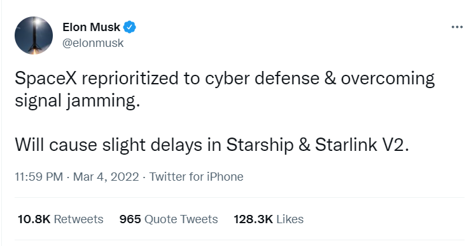
Task: Open the three-dot more options menu
Action: click(x=457, y=27)
